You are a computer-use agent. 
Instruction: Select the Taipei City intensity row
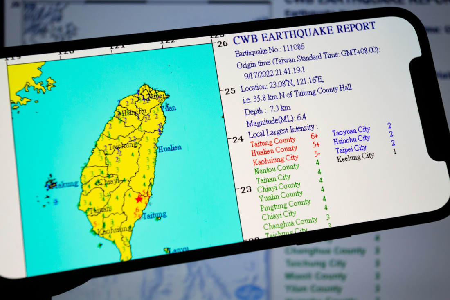365,147
